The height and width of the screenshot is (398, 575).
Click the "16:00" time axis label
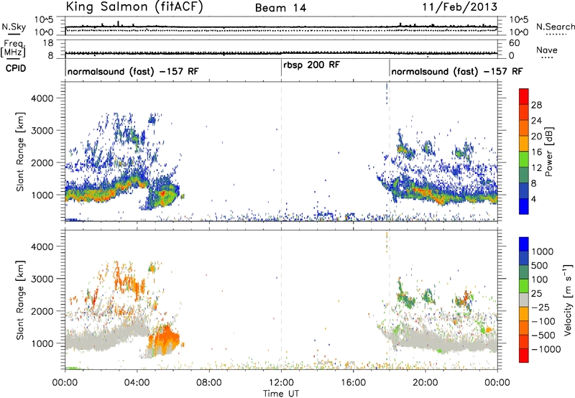353,383
